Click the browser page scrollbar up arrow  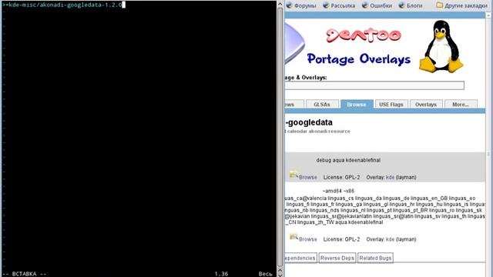[x=488, y=15]
